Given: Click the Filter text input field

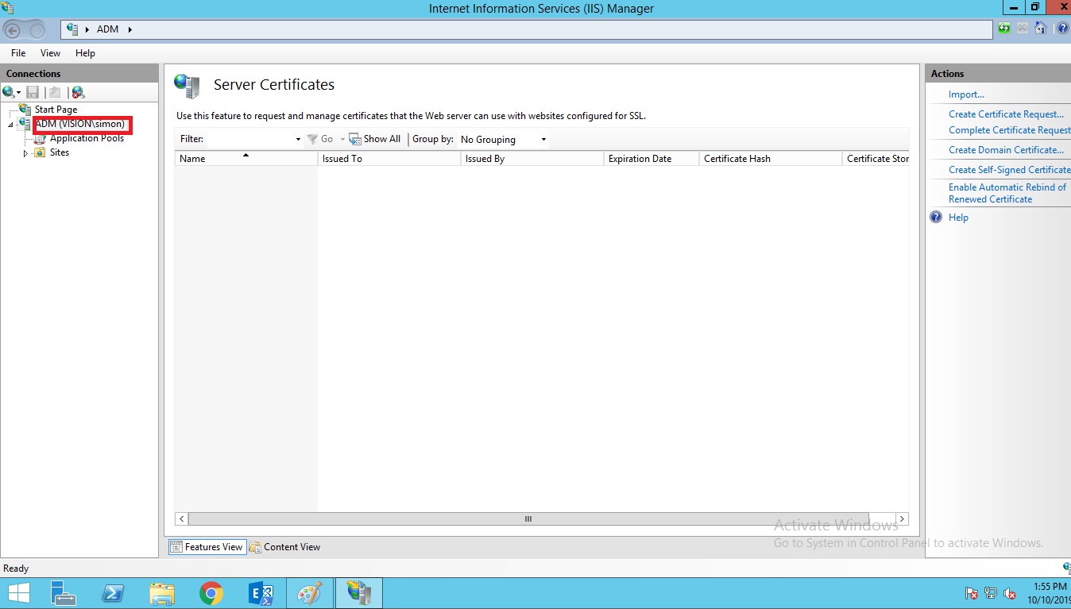Looking at the screenshot, I should coord(250,140).
